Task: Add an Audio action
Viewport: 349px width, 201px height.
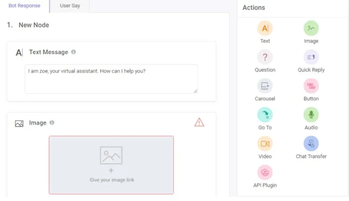Action: [311, 115]
